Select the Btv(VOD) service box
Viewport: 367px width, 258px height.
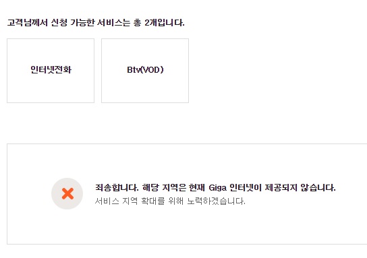pyautogui.click(x=145, y=71)
